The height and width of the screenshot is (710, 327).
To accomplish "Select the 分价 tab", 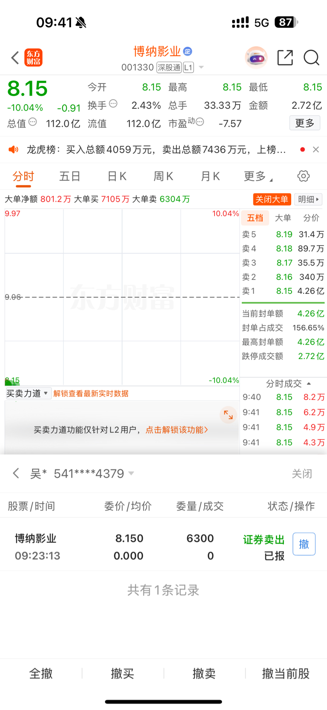I will click(311, 218).
